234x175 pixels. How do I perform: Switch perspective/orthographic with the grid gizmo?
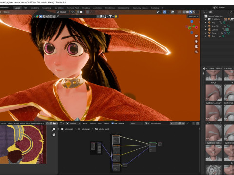pos(196,52)
